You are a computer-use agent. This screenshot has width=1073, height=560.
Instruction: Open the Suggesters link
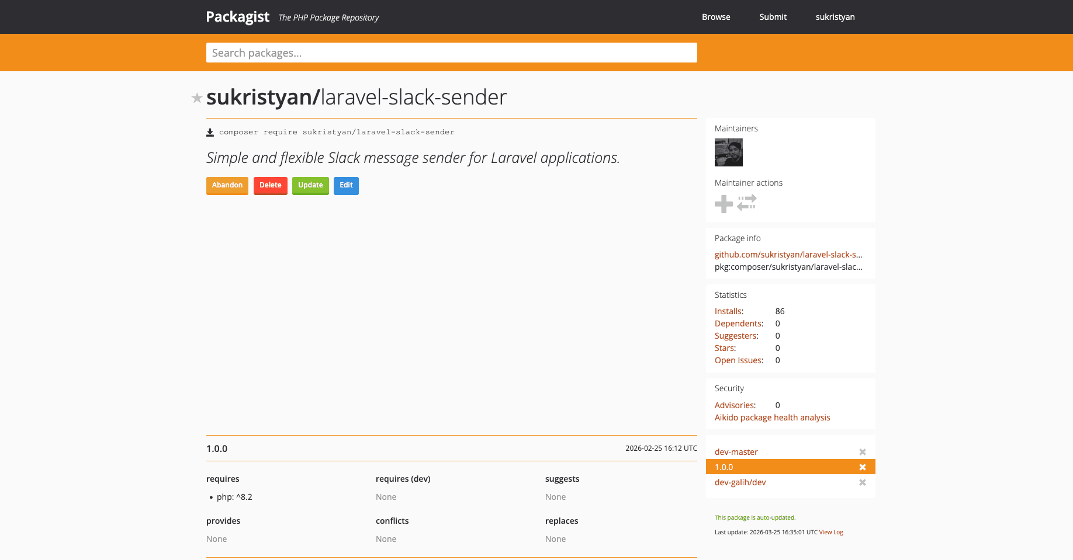point(736,336)
